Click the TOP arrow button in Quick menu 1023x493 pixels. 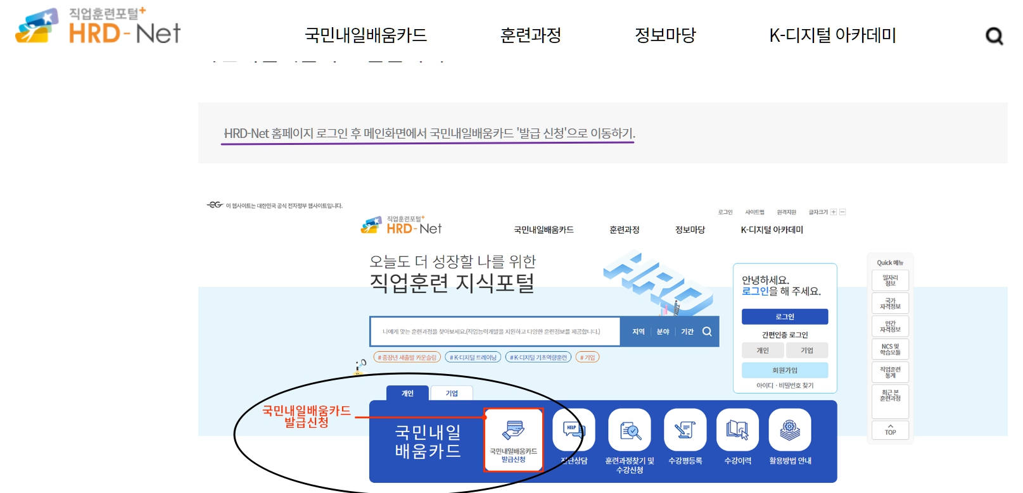[891, 430]
